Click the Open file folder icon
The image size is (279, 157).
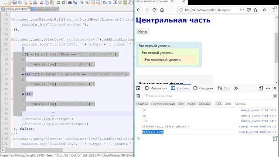pos(9,3)
